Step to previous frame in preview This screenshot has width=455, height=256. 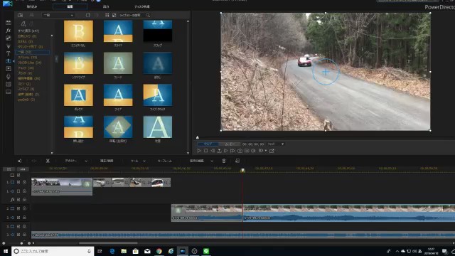tap(213, 151)
